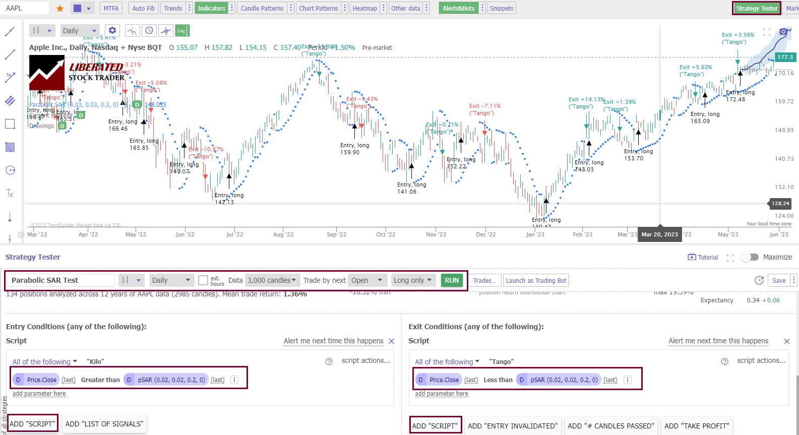Viewport: 799px width, 435px height.
Task: Open help icon in Tango exit script
Action: pos(724,361)
